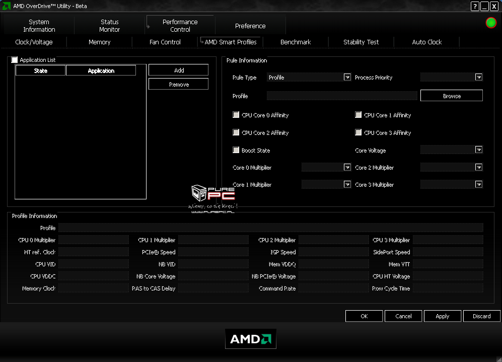502x362 pixels.
Task: Select the Performance Control tab
Action: [x=180, y=26]
